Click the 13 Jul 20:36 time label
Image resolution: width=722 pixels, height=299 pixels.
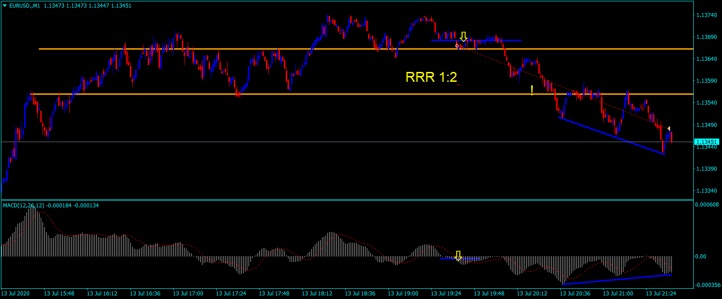[x=575, y=294]
